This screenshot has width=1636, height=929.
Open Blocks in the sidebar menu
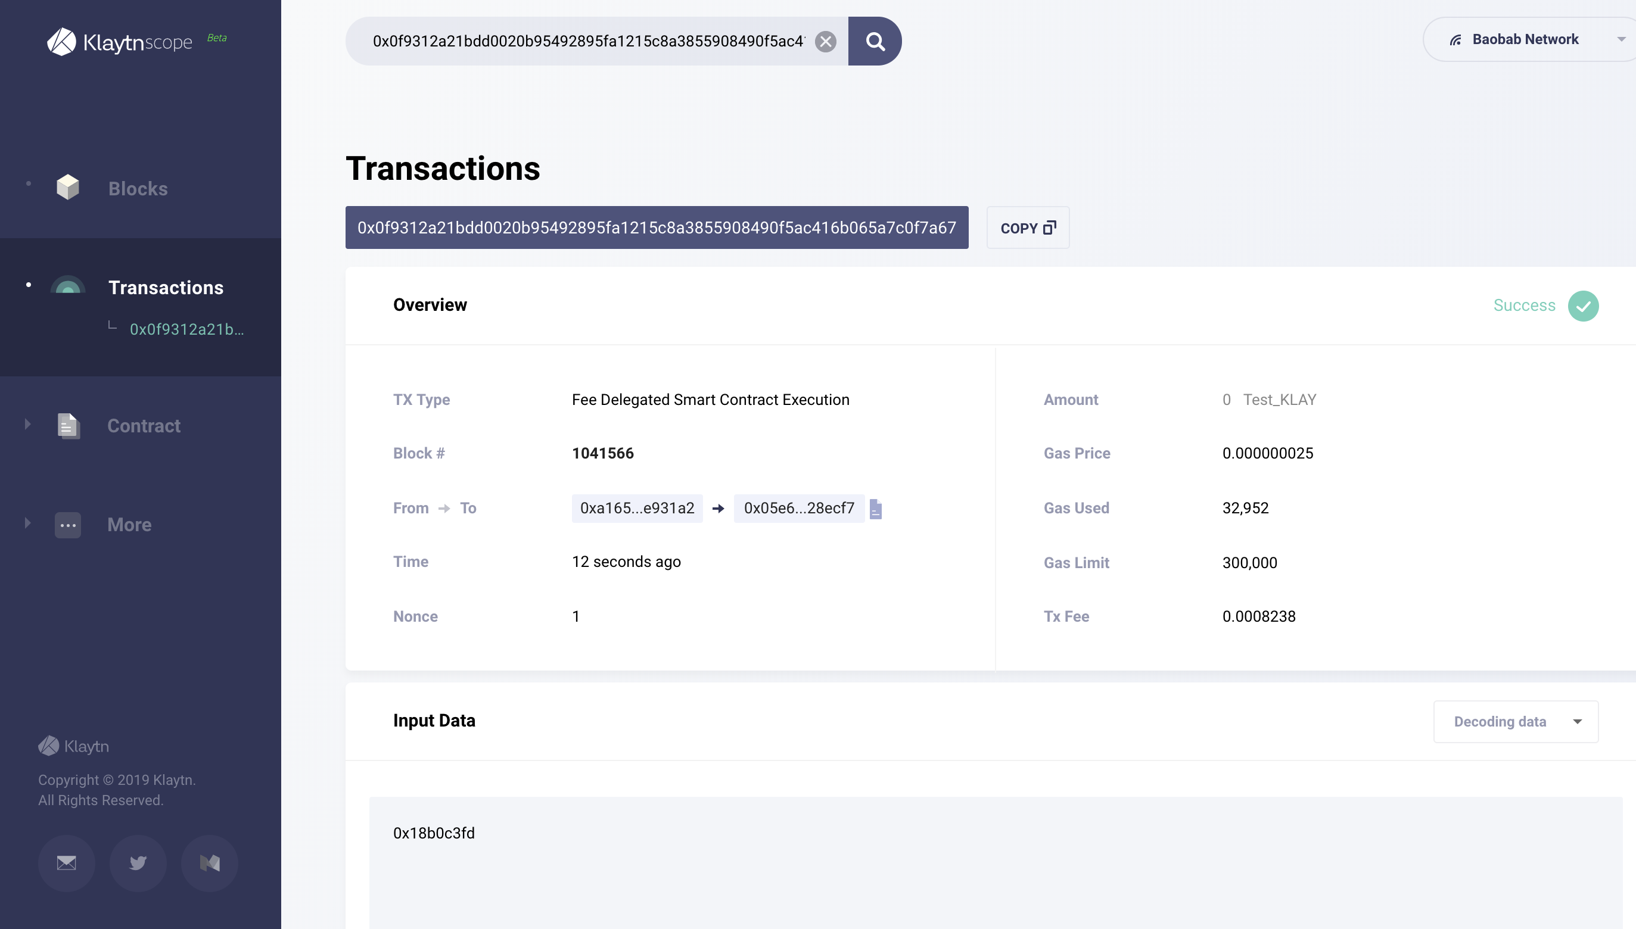(x=138, y=189)
